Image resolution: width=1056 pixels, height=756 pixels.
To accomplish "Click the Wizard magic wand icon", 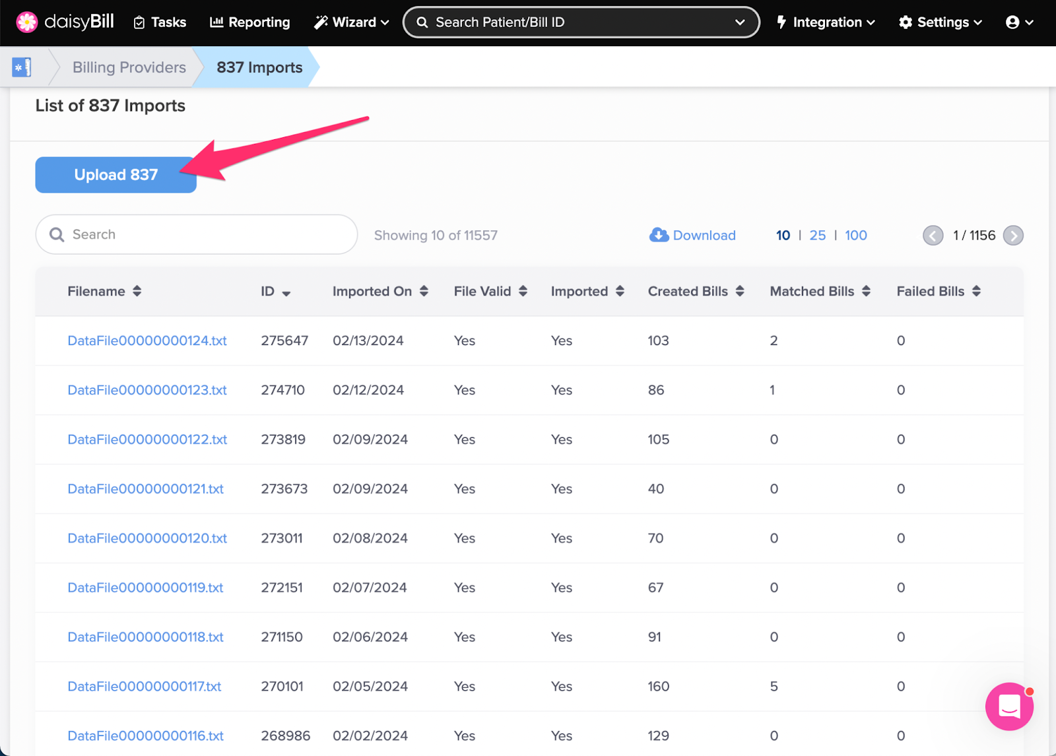I will click(x=321, y=22).
